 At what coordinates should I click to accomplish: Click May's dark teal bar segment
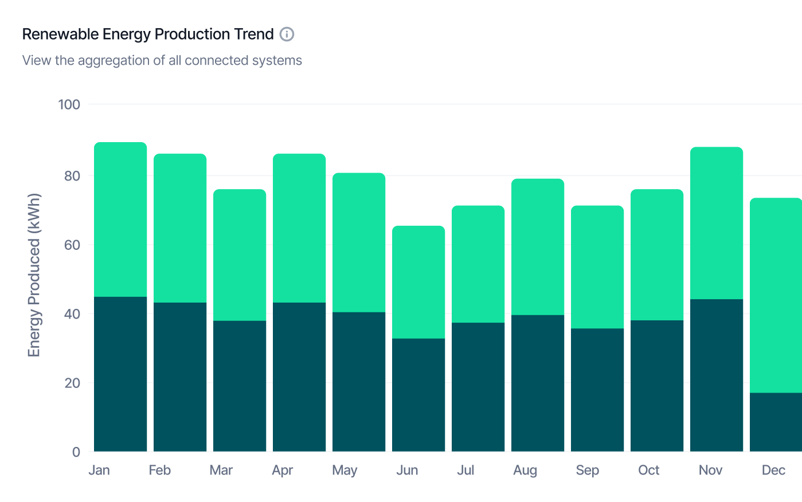point(359,382)
